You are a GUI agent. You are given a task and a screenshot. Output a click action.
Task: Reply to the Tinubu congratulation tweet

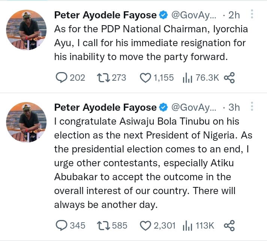61,226
